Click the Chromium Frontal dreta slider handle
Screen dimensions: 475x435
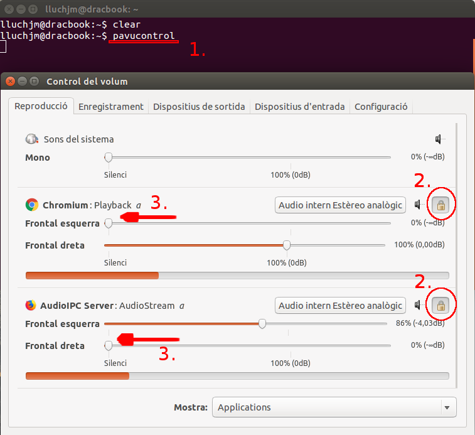[x=287, y=245]
